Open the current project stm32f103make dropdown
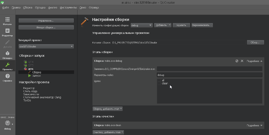This screenshot has height=135, width=269. (46, 46)
